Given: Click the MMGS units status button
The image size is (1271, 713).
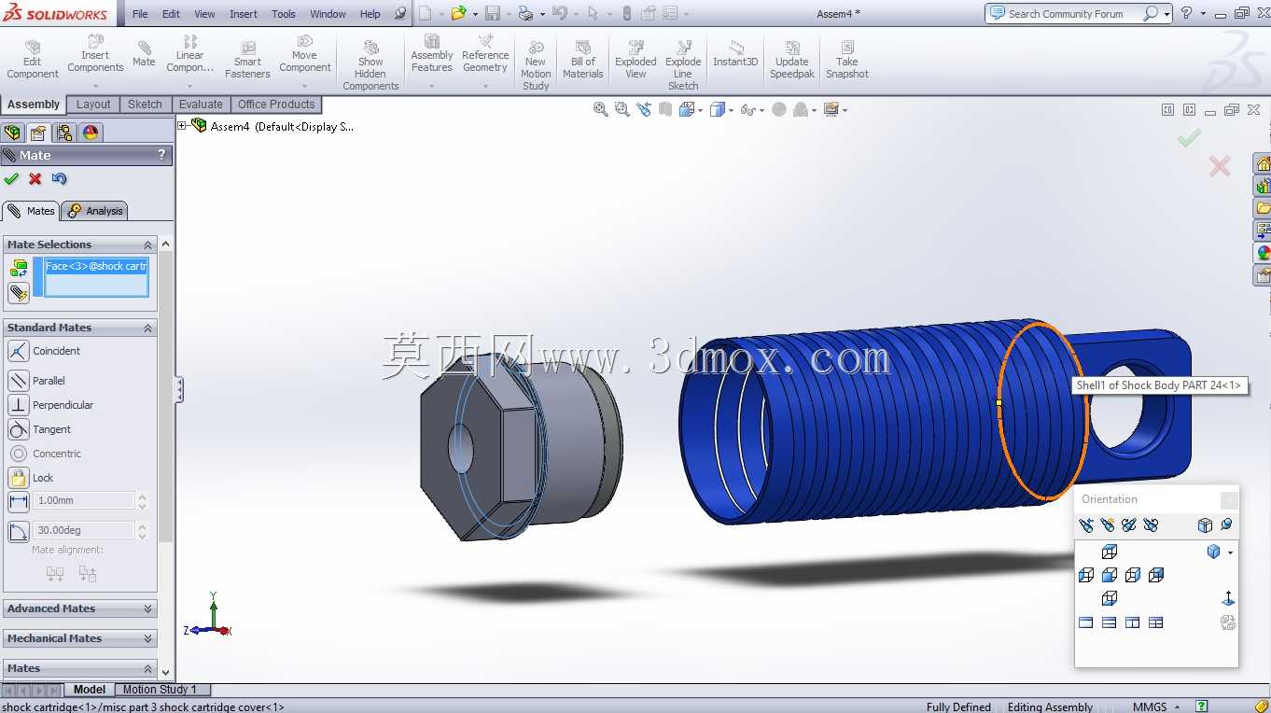Looking at the screenshot, I should pyautogui.click(x=1150, y=706).
